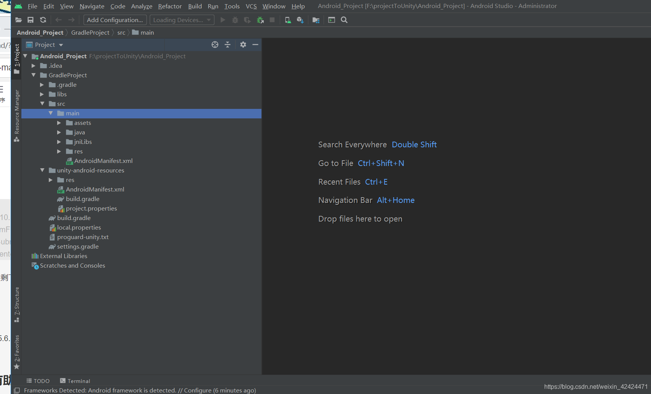
Task: Click Select Opened File target icon
Action: 215,45
